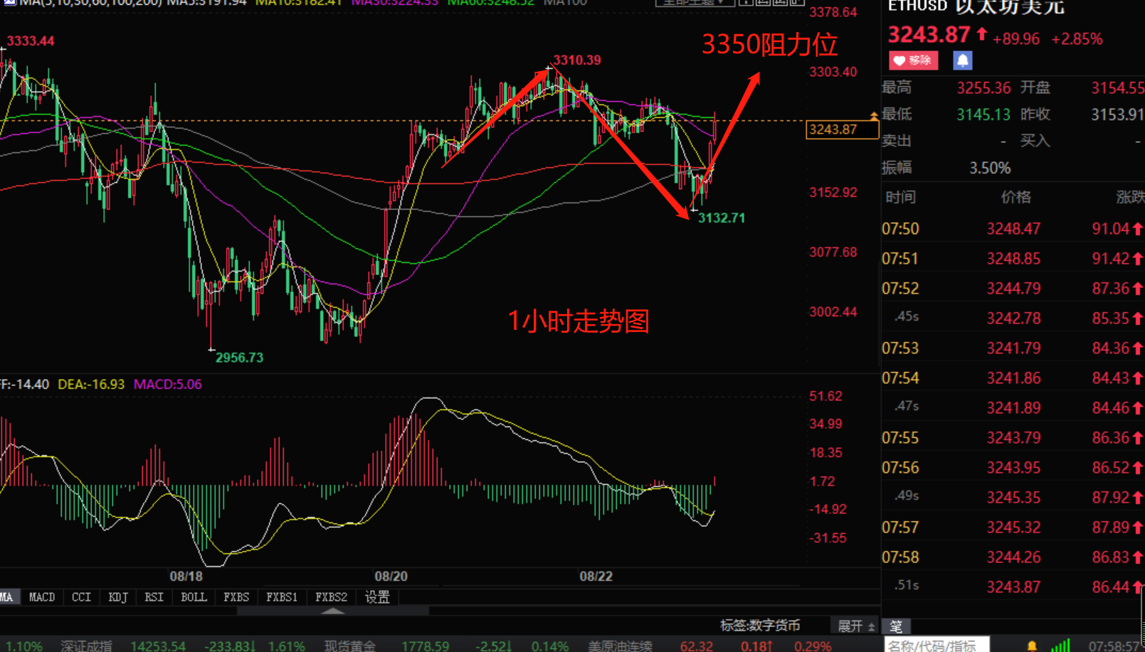1145x652 pixels.
Task: Click the 最高 value 3255.36
Action: pos(983,88)
